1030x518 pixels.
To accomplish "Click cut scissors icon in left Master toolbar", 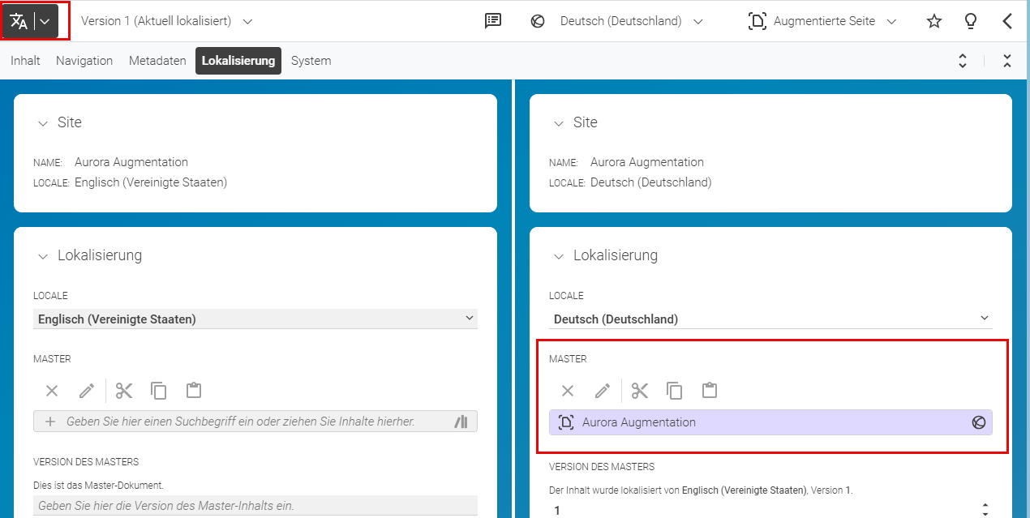I will [x=124, y=391].
